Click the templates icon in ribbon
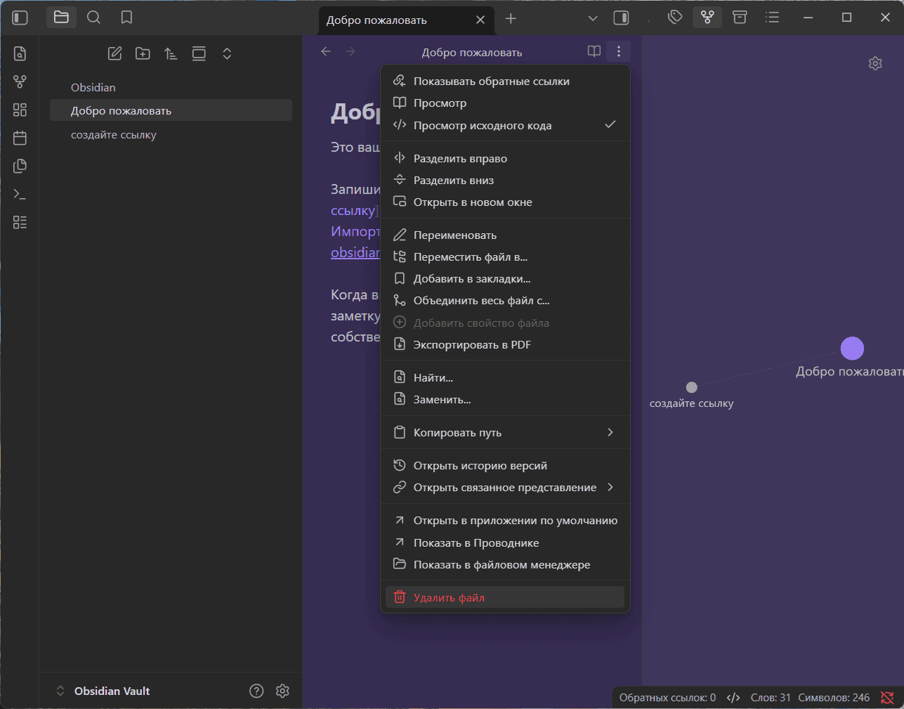Viewport: 904px width, 709px height. pyautogui.click(x=20, y=166)
